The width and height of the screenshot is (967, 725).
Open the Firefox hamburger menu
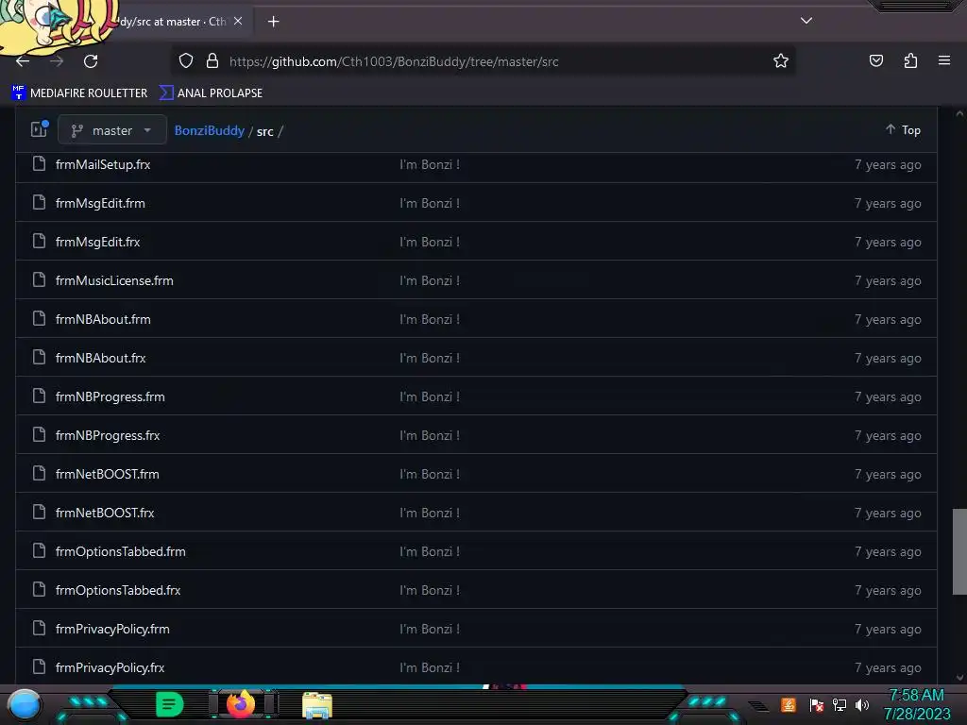943,60
